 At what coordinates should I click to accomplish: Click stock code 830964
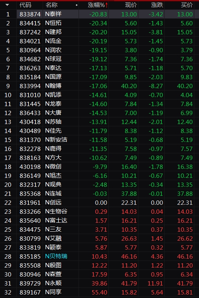(x=30, y=50)
